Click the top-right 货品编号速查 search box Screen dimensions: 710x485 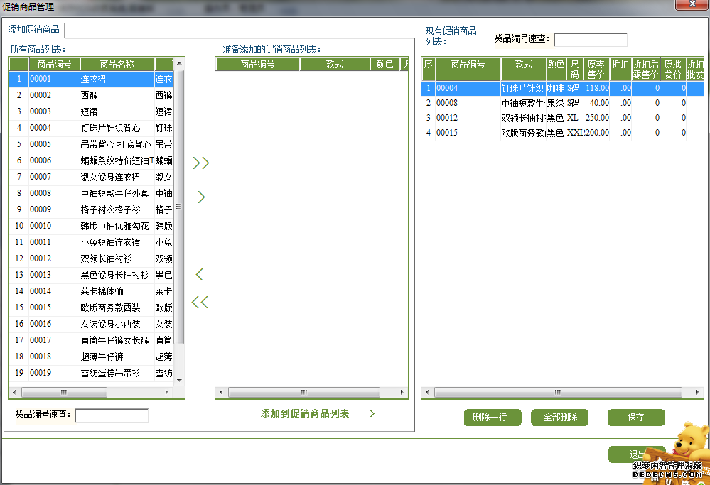[590, 38]
